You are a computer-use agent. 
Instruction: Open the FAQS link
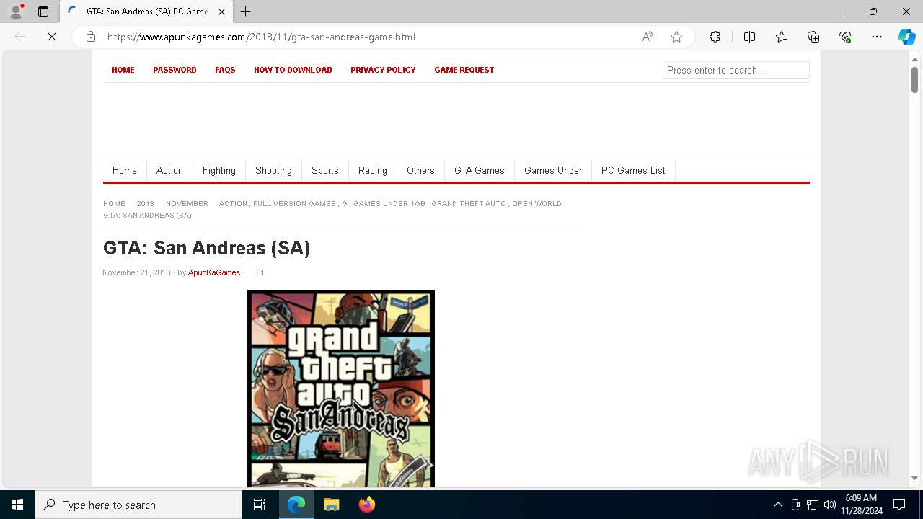pos(225,70)
